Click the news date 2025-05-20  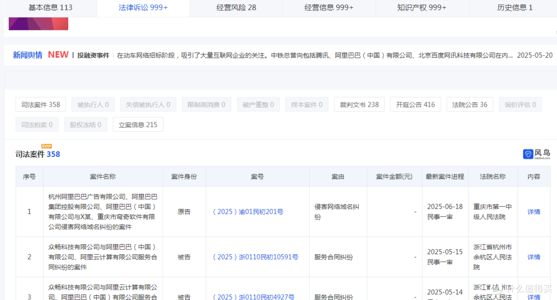[x=535, y=56]
